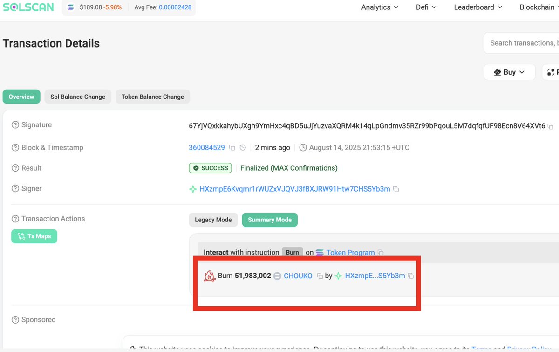
Task: Click the Sponsored help question icon
Action: [x=15, y=320]
